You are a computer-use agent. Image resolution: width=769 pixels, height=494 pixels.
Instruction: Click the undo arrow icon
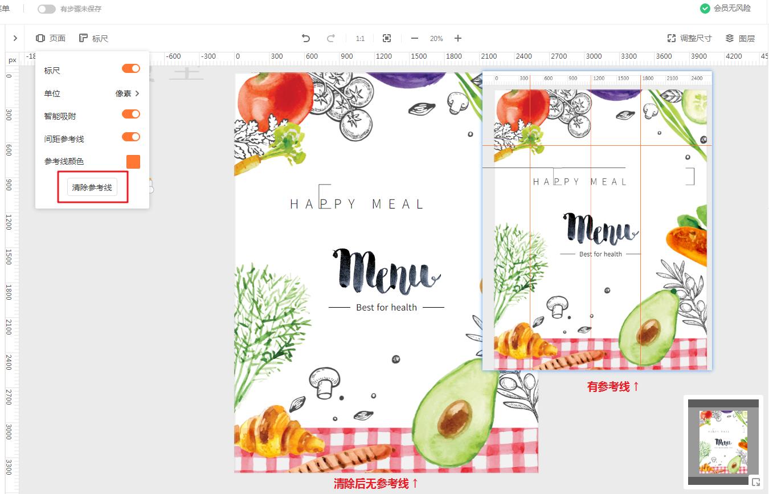pos(306,38)
